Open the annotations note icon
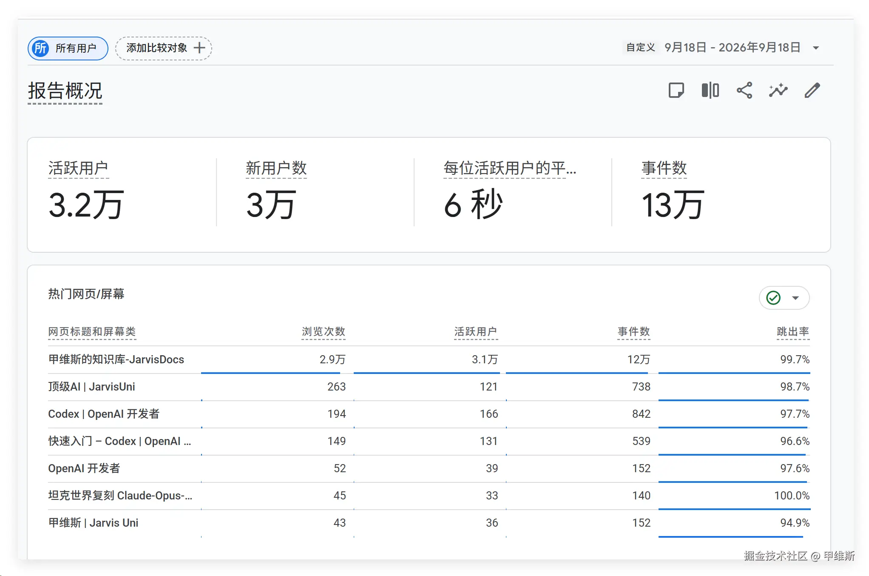This screenshot has height=576, width=869. click(x=676, y=90)
